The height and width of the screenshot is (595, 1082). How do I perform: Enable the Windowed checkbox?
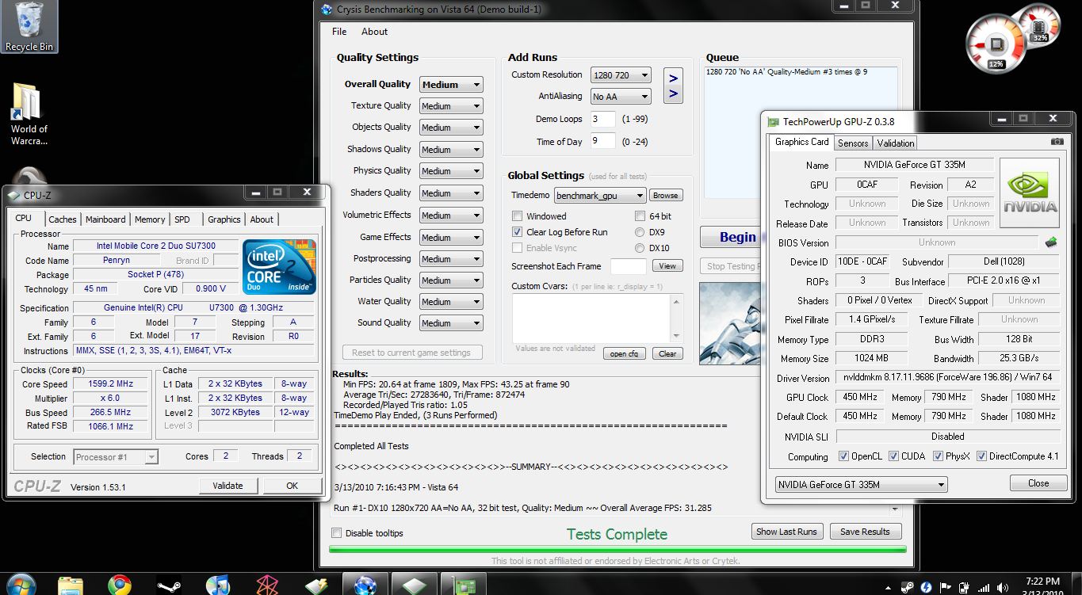(517, 216)
